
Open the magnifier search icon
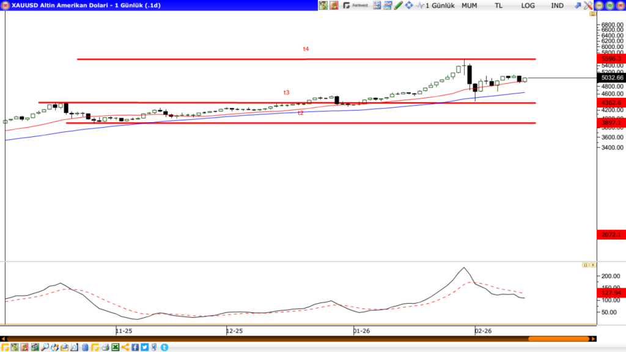(x=45, y=347)
